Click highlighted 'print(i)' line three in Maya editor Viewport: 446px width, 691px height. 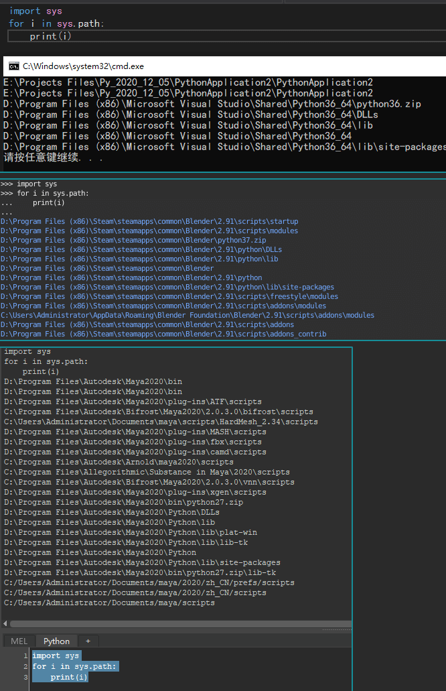tap(69, 677)
